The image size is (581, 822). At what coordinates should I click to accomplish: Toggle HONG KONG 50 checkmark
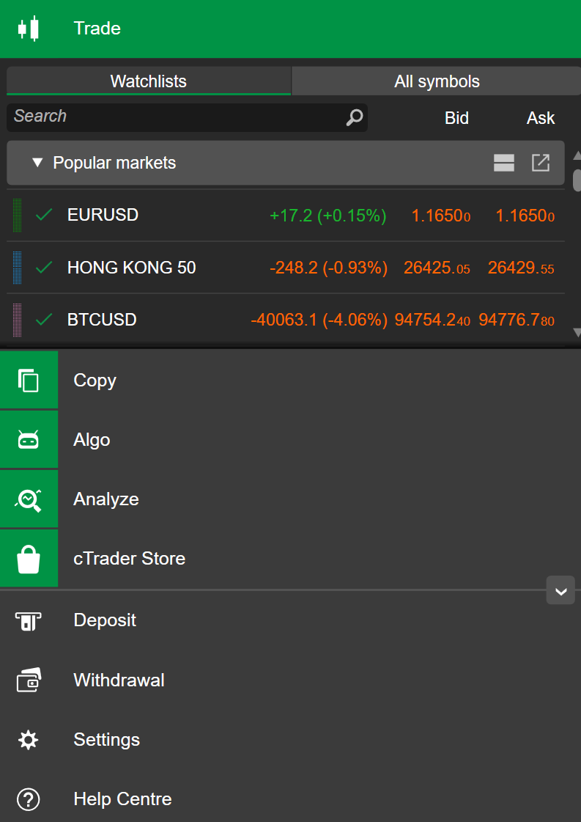pyautogui.click(x=45, y=268)
